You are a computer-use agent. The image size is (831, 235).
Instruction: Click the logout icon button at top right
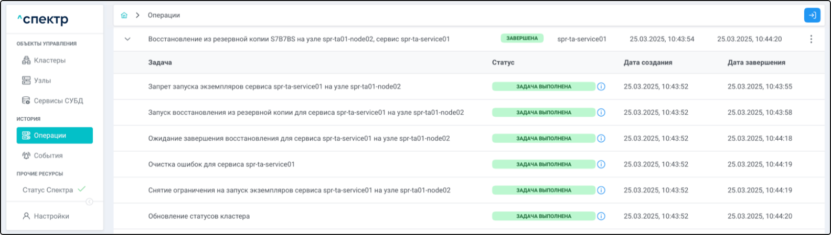pyautogui.click(x=812, y=16)
